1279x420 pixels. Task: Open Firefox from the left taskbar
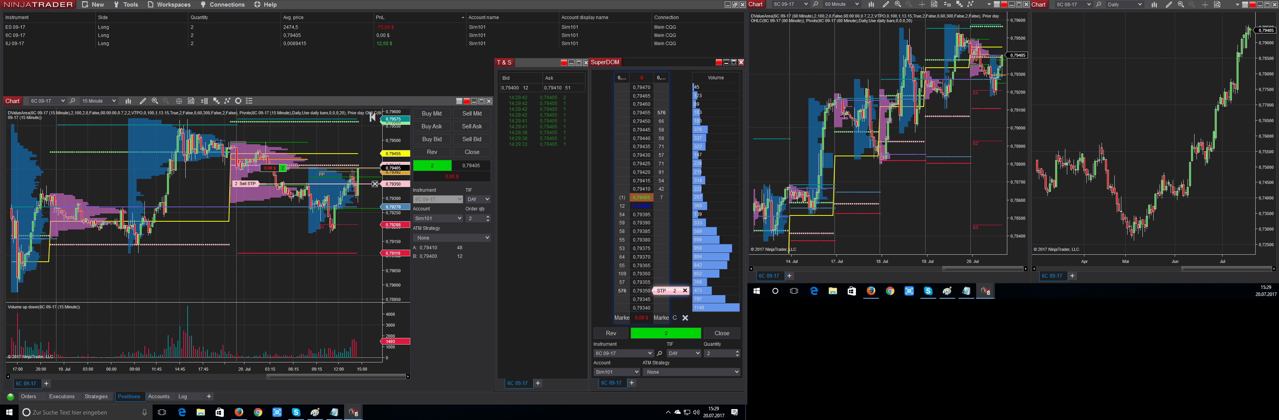click(239, 412)
